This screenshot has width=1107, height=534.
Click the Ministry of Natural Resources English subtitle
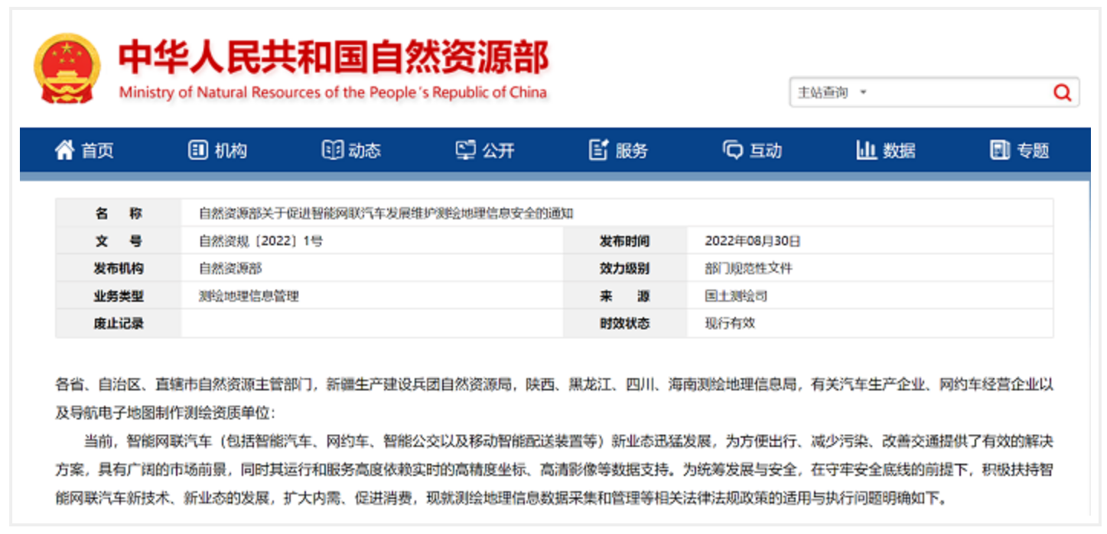click(333, 93)
